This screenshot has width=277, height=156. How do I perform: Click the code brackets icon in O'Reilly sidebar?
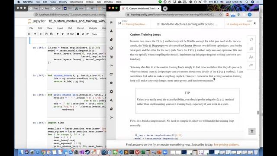[x=111, y=65]
